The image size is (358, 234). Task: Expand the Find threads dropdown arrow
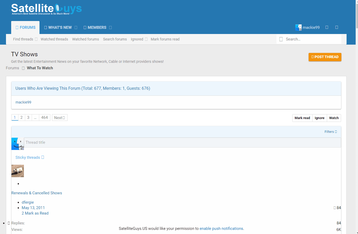point(36,39)
